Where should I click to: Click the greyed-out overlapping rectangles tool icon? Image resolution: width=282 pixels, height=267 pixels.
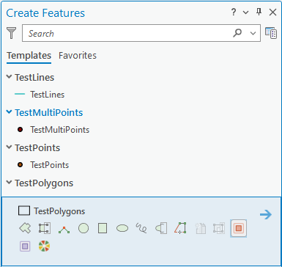point(219,228)
